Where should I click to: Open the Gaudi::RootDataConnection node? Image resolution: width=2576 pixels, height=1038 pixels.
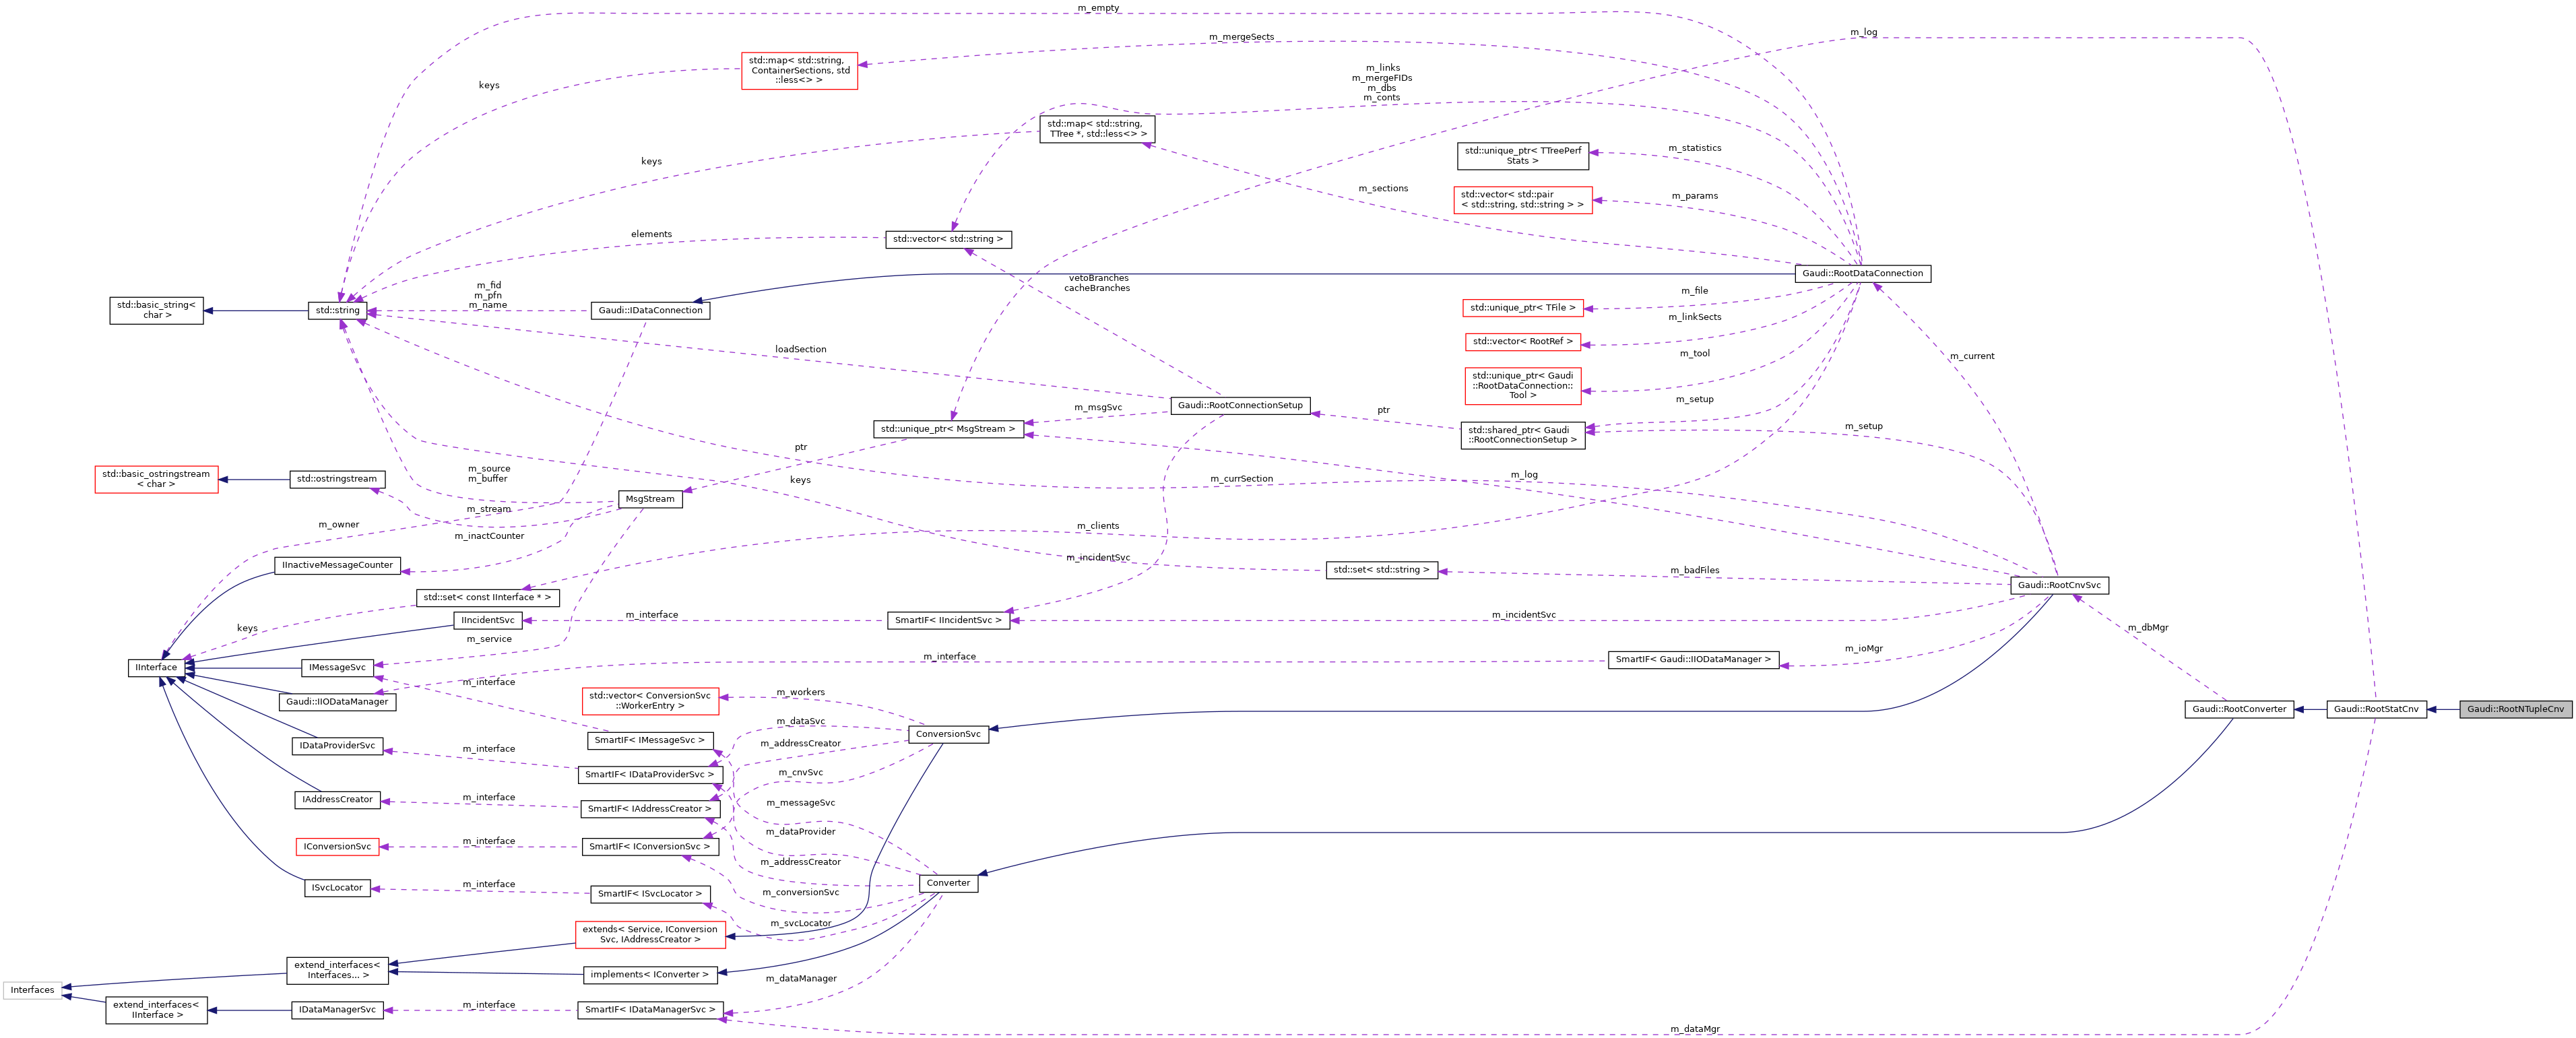tap(1863, 273)
